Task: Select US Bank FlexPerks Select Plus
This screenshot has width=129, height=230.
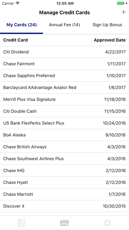Action: click(x=64, y=123)
